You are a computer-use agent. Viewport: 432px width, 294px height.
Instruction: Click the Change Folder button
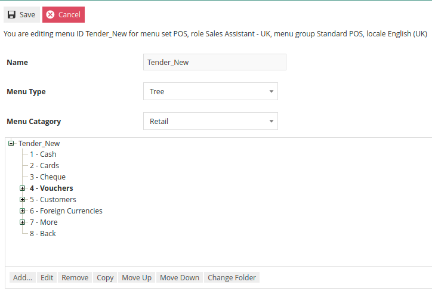(x=232, y=277)
